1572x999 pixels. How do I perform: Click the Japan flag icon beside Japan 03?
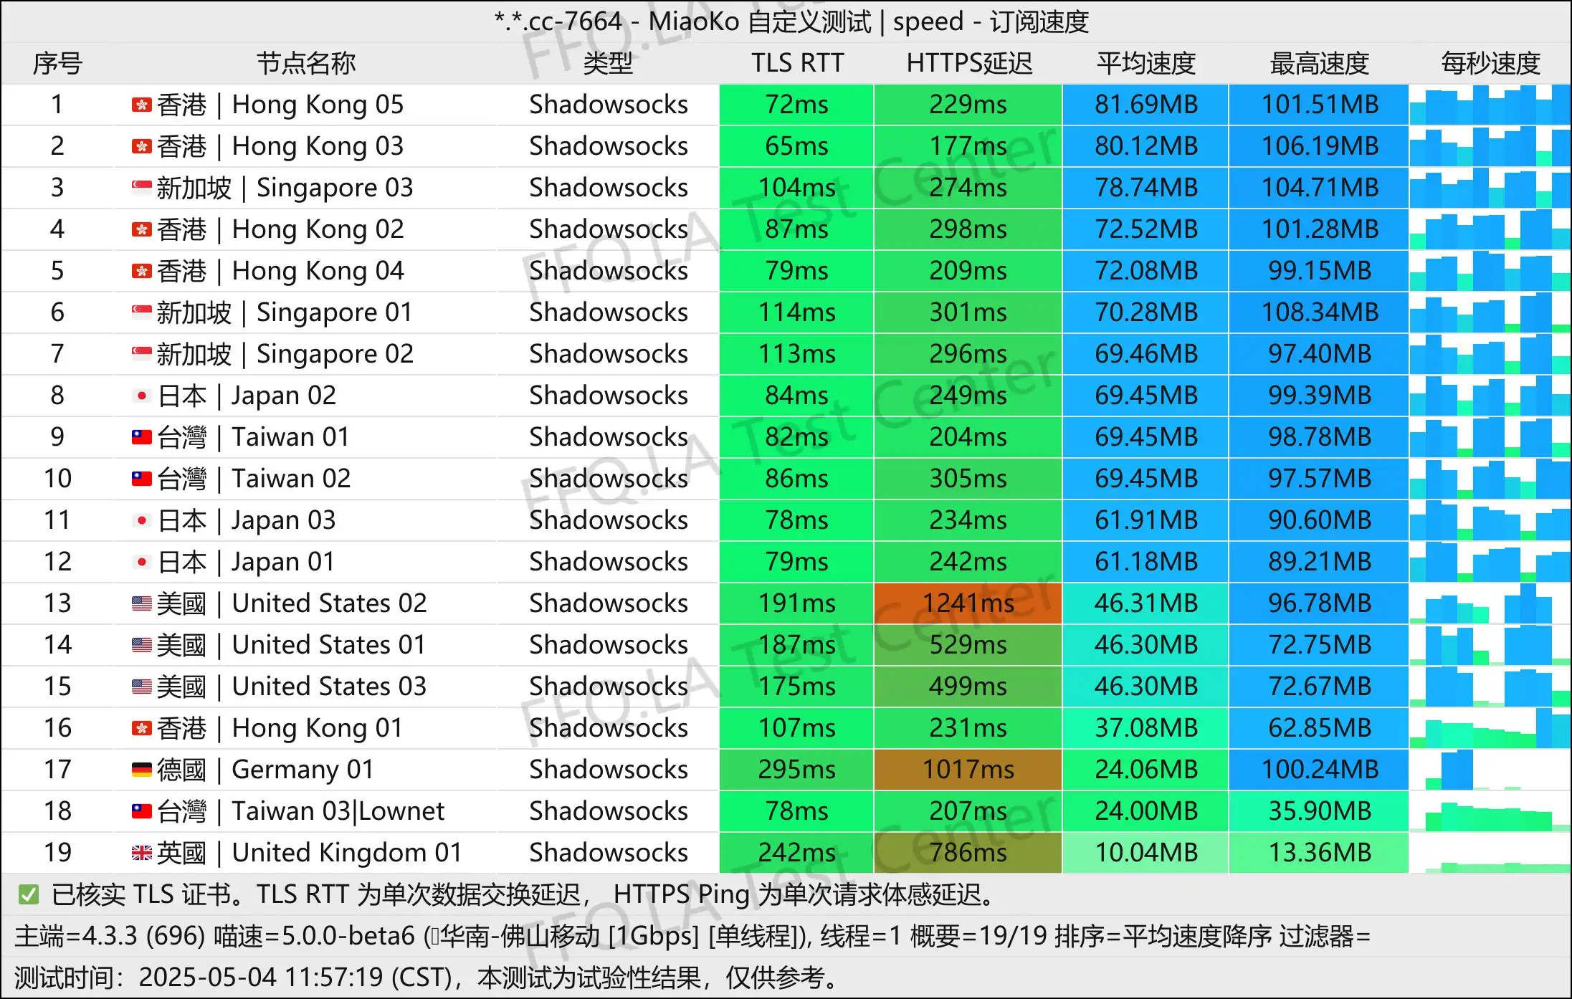142,521
